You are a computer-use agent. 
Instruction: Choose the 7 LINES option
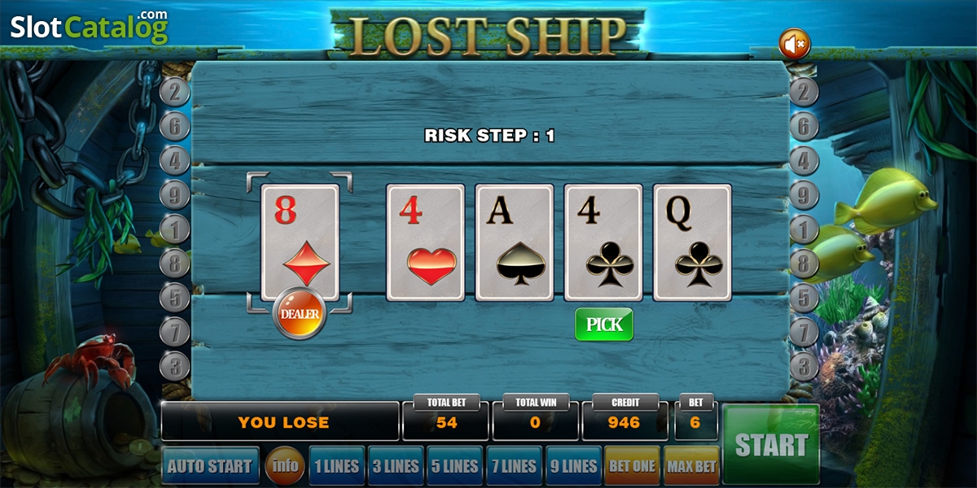click(x=515, y=466)
